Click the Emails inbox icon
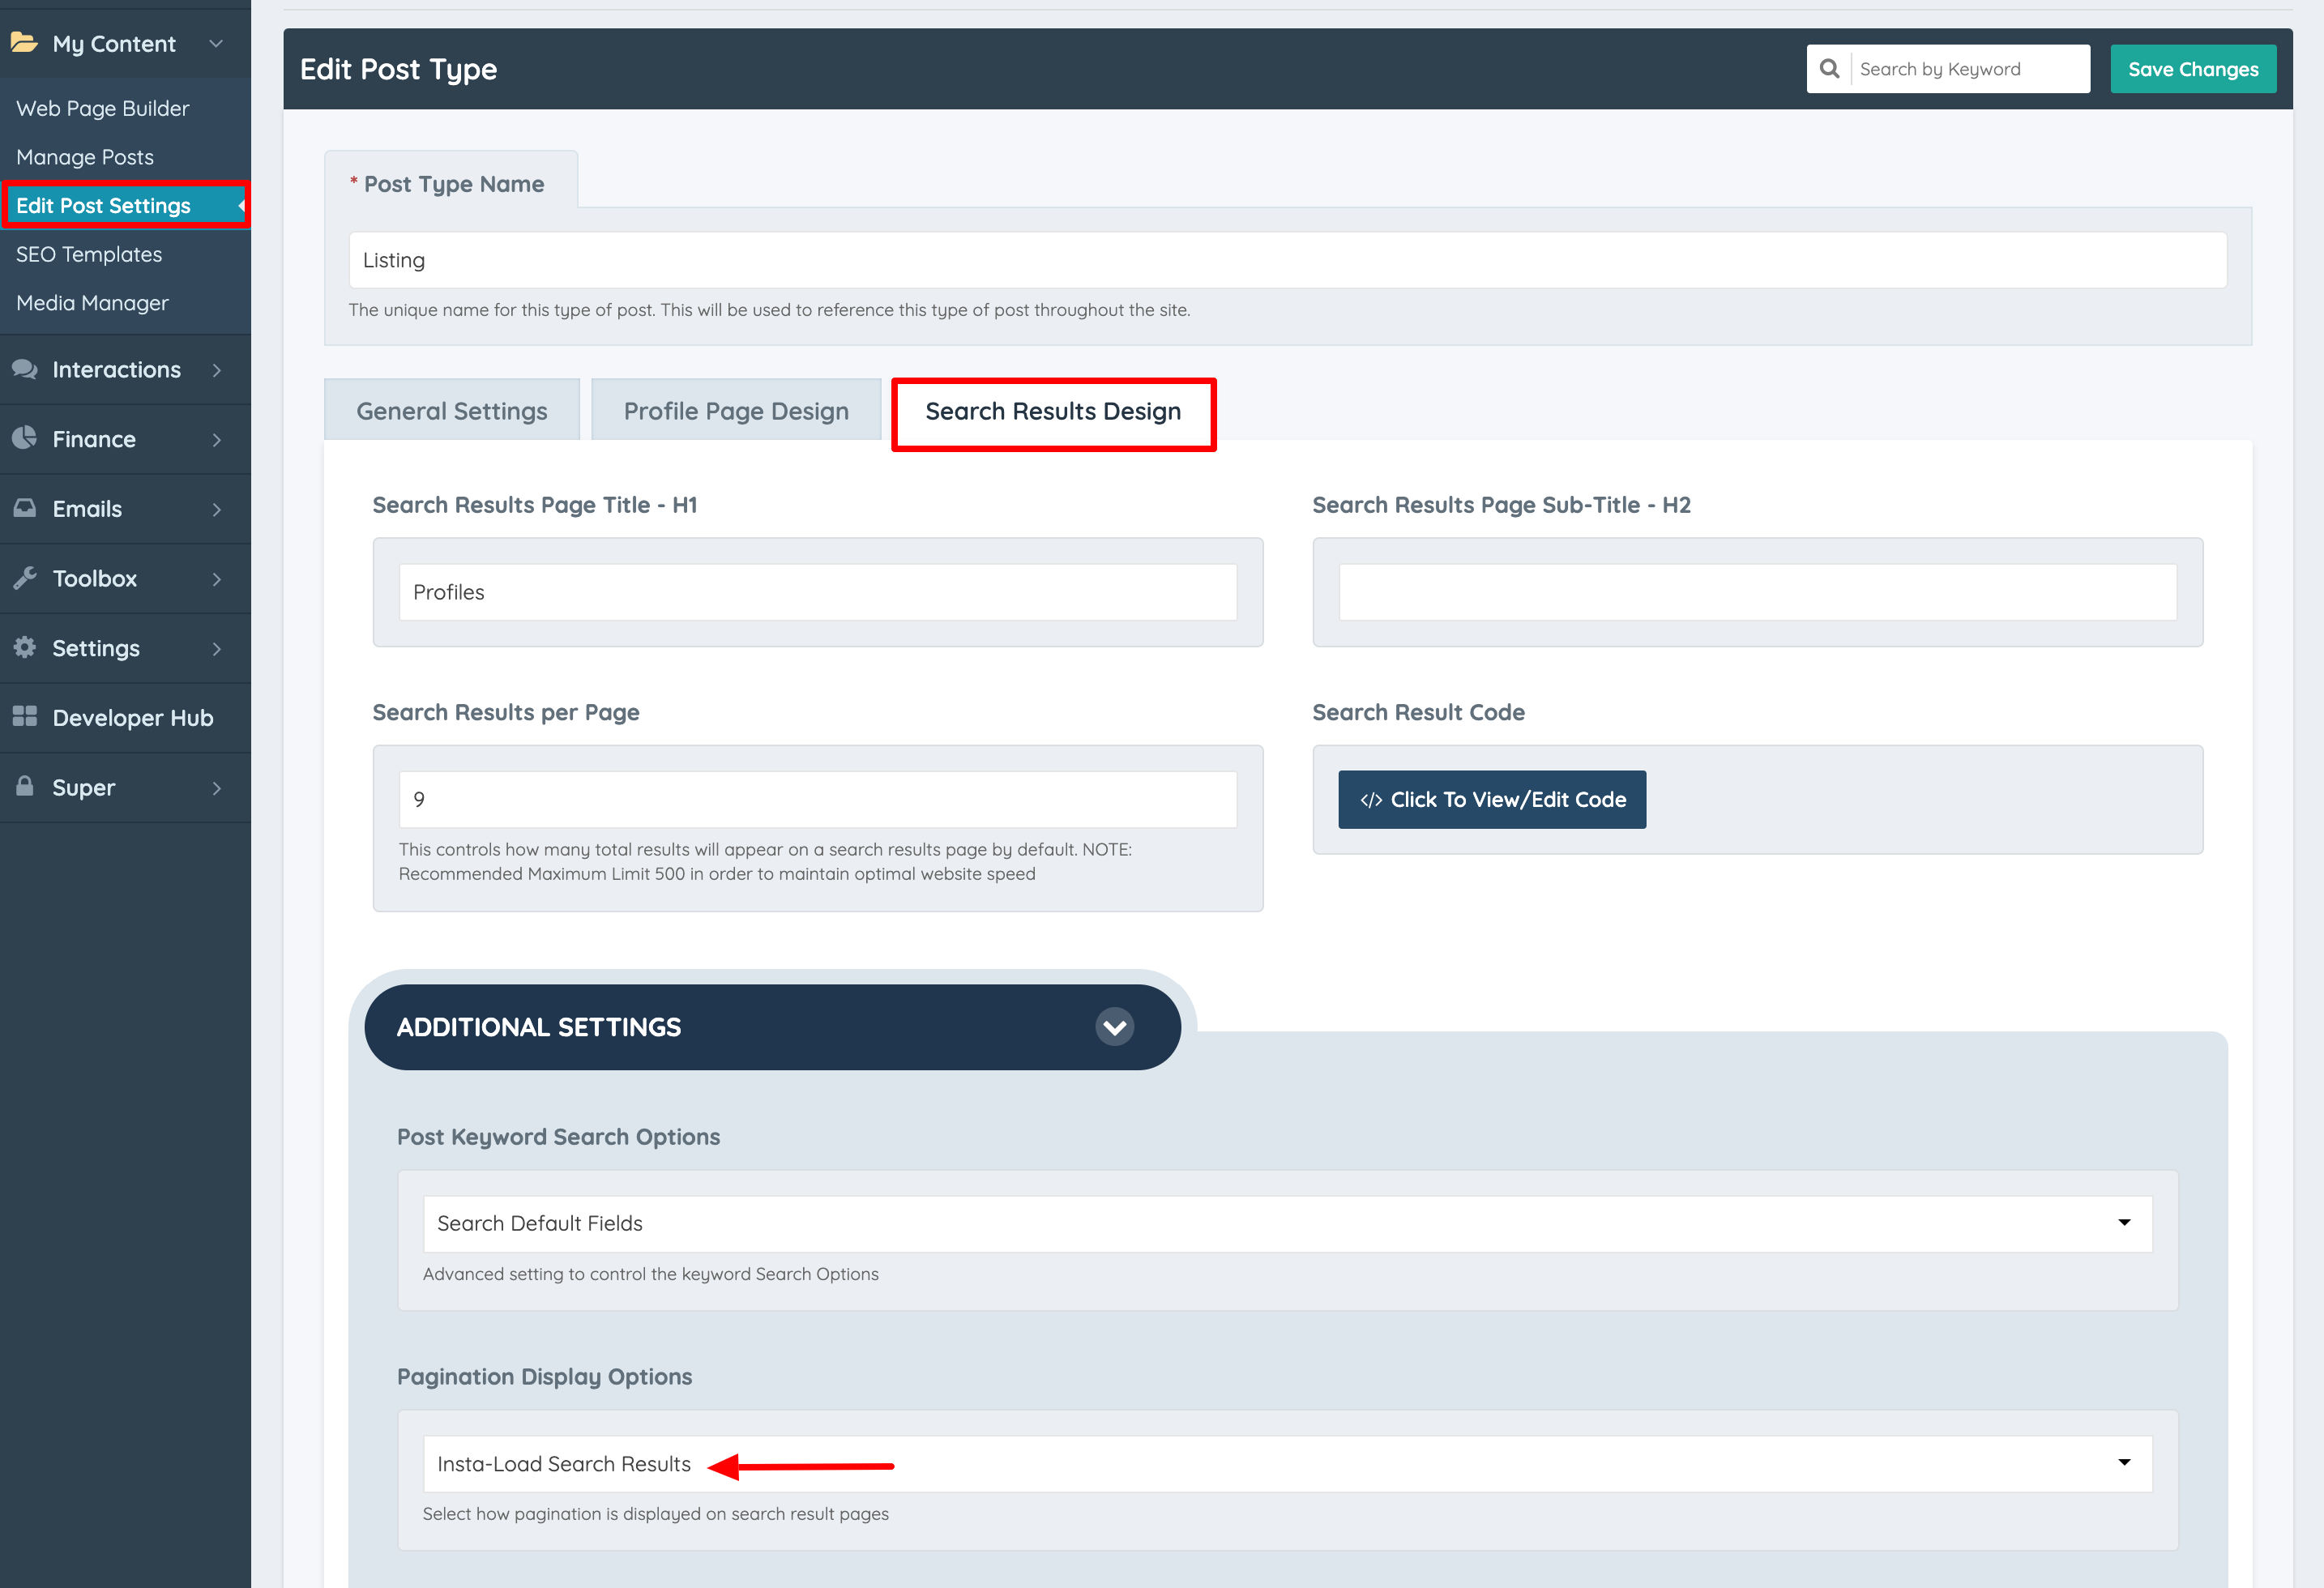2324x1588 pixels. coord(24,508)
